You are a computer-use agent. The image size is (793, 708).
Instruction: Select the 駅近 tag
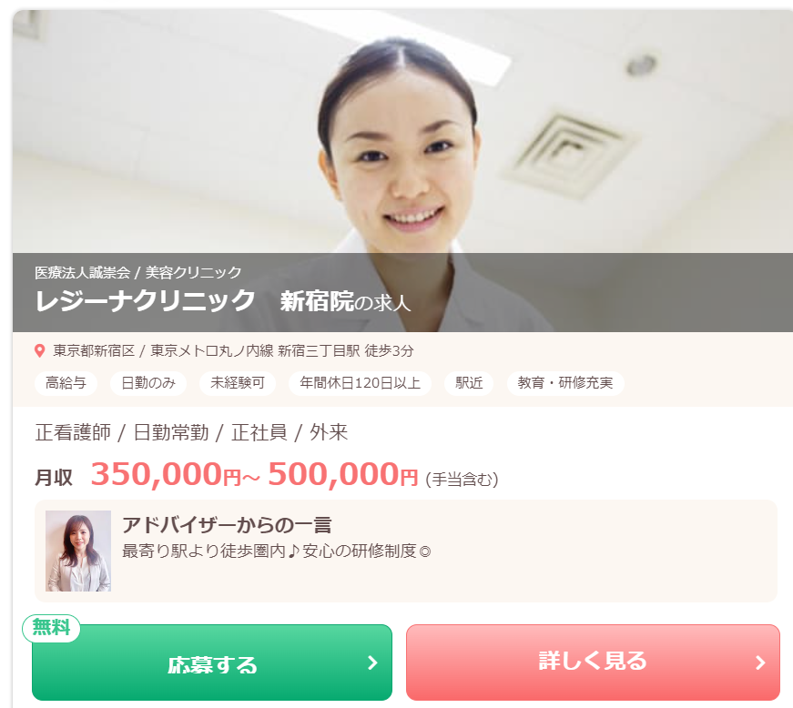469,383
